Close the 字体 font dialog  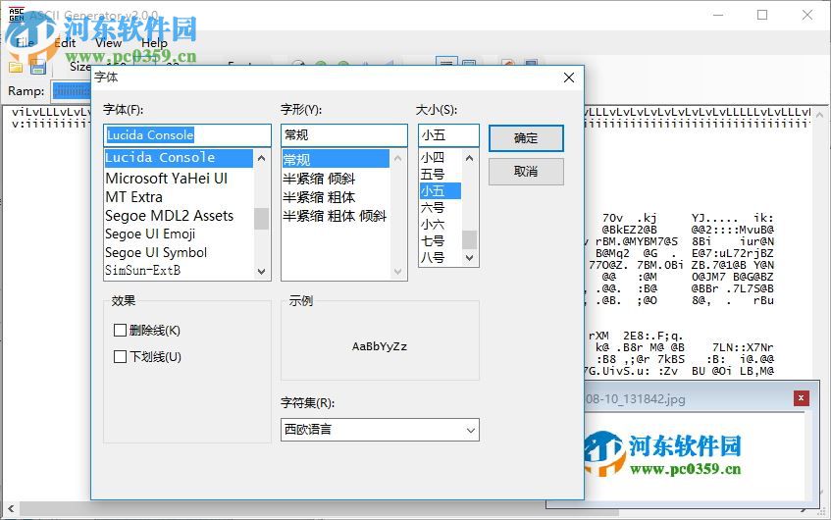pyautogui.click(x=569, y=78)
